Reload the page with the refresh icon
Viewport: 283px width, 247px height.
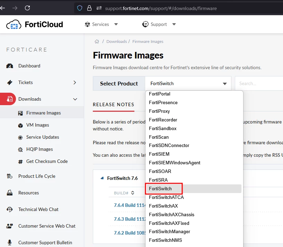point(27,8)
